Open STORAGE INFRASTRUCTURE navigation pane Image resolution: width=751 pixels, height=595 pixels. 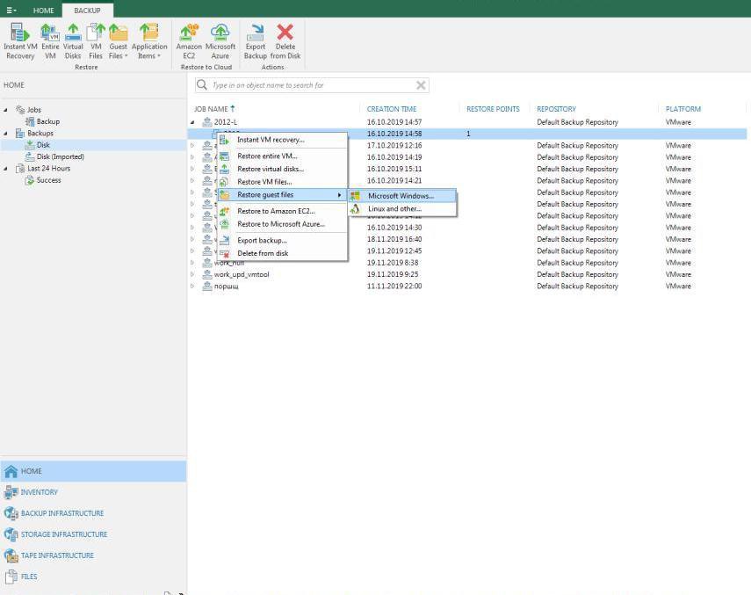click(x=93, y=534)
